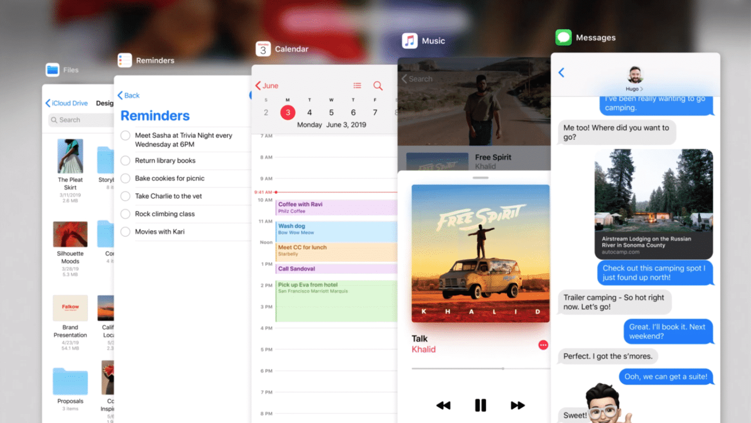Tap Back in the Reminders window
Image resolution: width=751 pixels, height=423 pixels.
point(128,96)
